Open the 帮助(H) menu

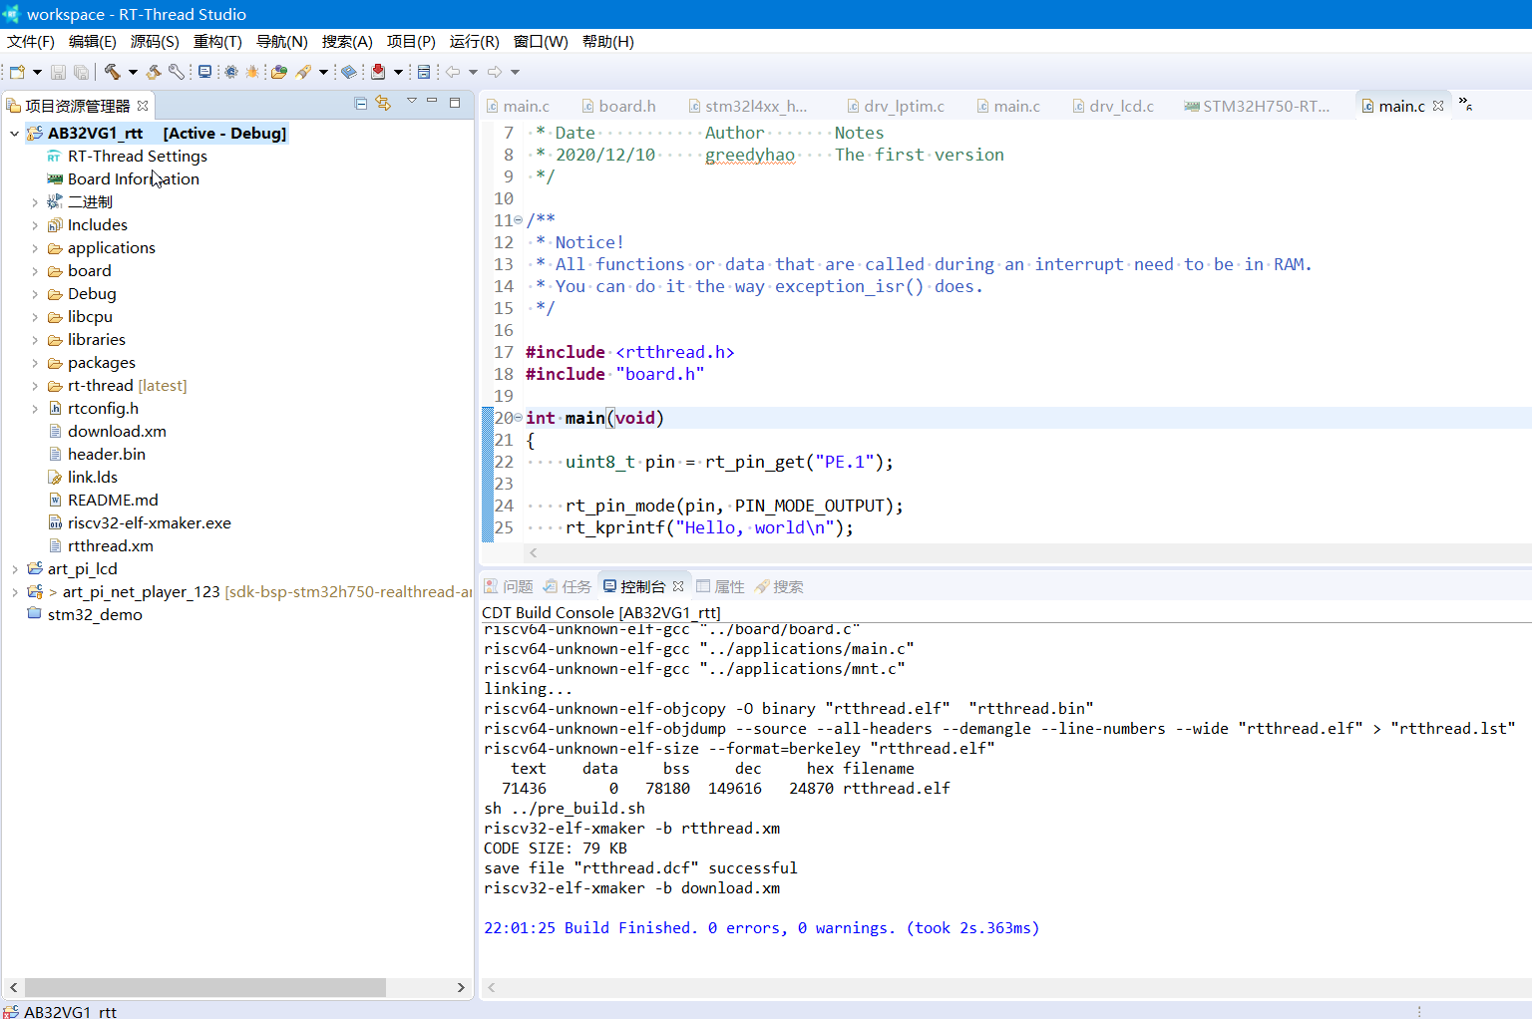[x=607, y=41]
